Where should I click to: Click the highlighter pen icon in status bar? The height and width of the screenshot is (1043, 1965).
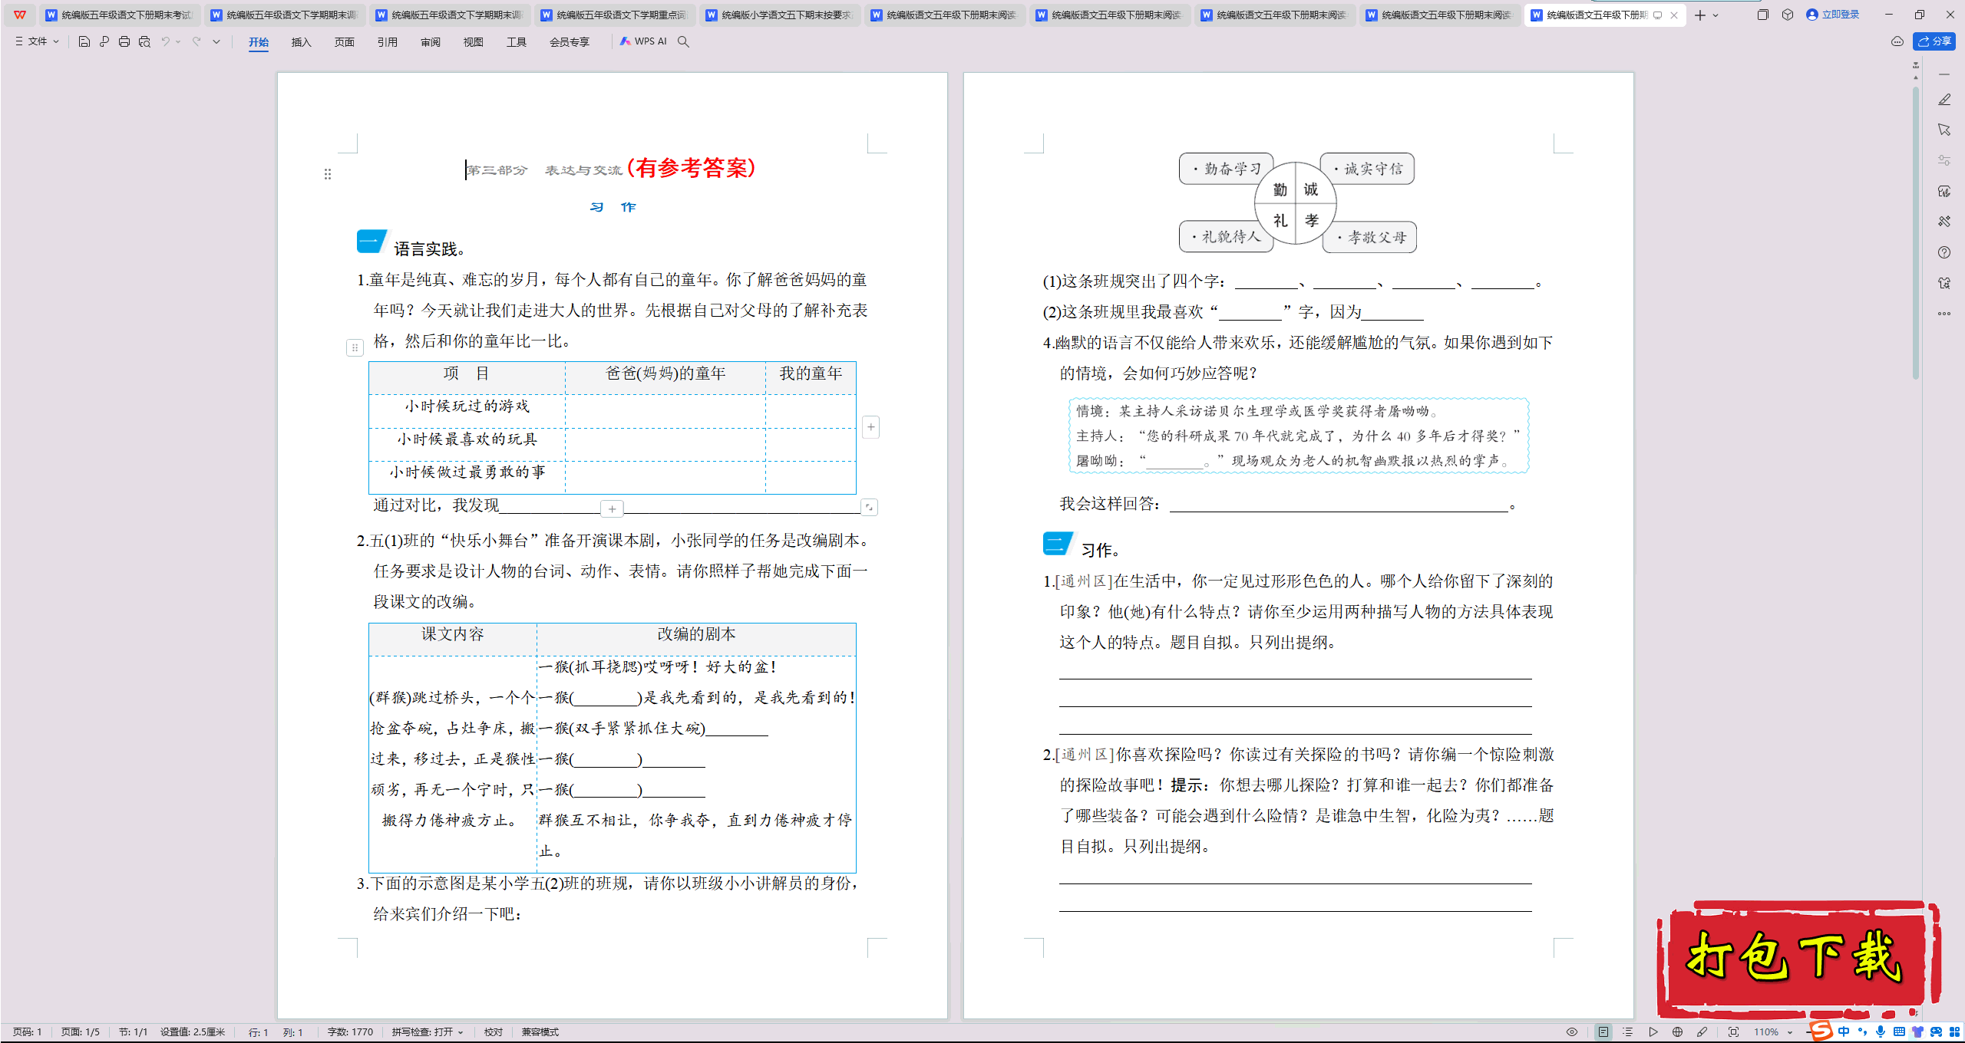tap(1702, 1032)
